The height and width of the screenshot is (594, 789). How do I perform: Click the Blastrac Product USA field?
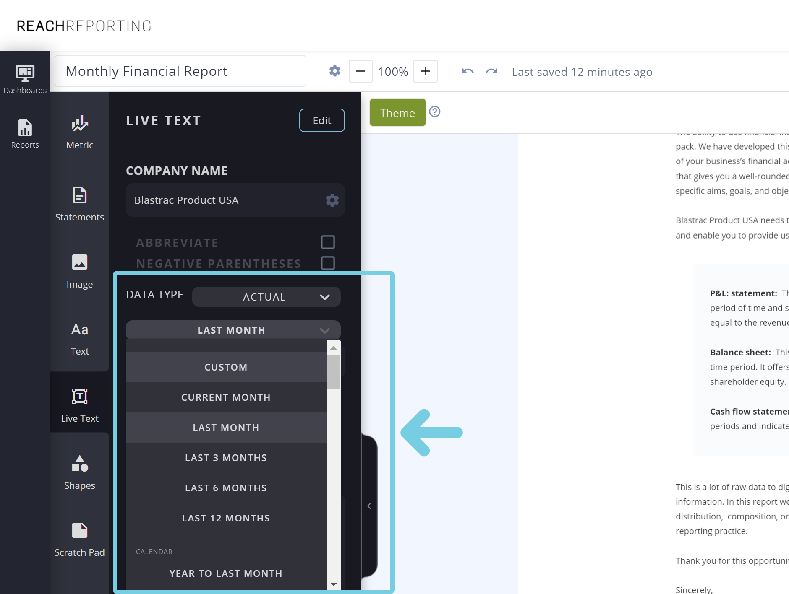point(235,200)
